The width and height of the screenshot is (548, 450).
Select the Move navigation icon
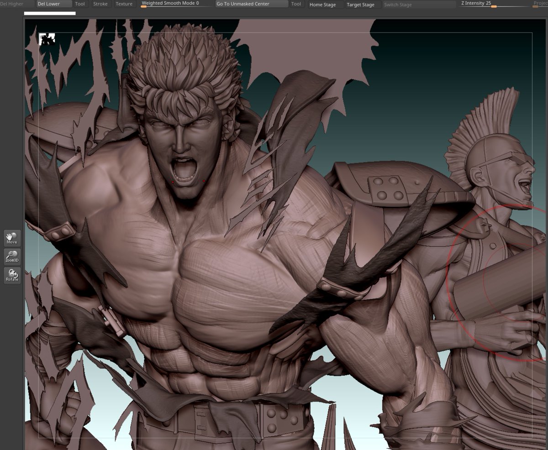click(x=12, y=238)
